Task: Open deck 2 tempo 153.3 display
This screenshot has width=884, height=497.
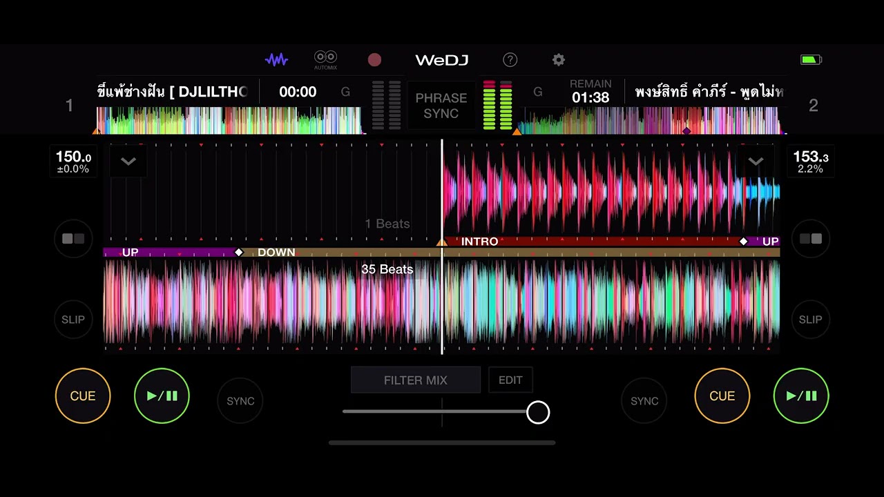Action: coord(810,162)
